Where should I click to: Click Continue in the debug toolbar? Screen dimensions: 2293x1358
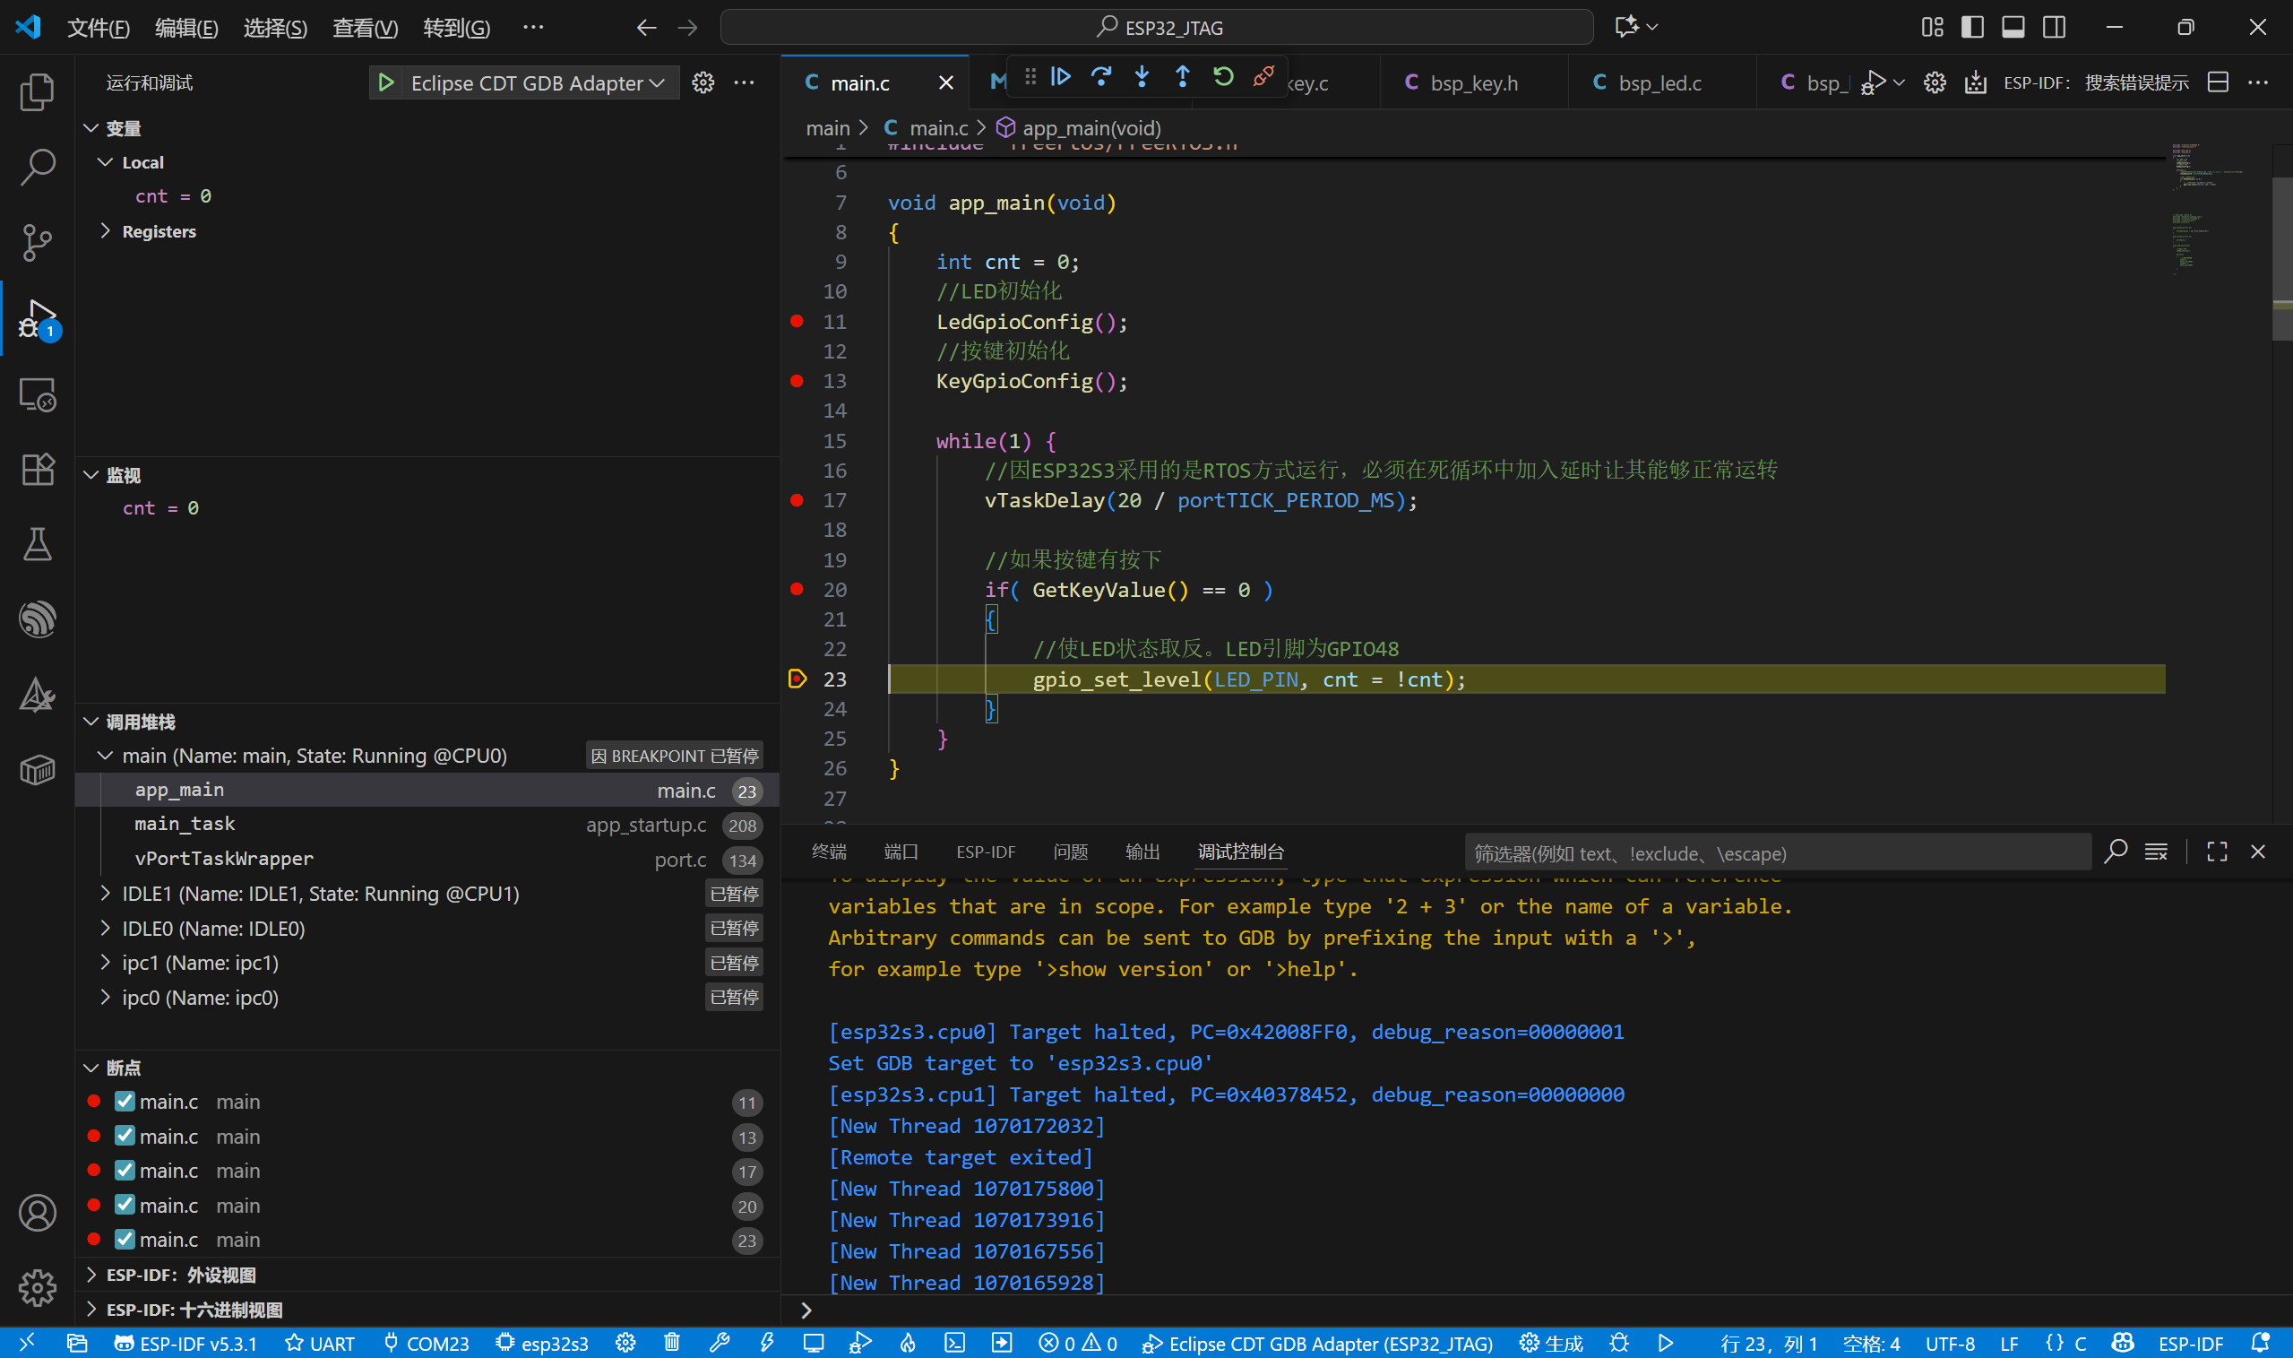point(1061,77)
